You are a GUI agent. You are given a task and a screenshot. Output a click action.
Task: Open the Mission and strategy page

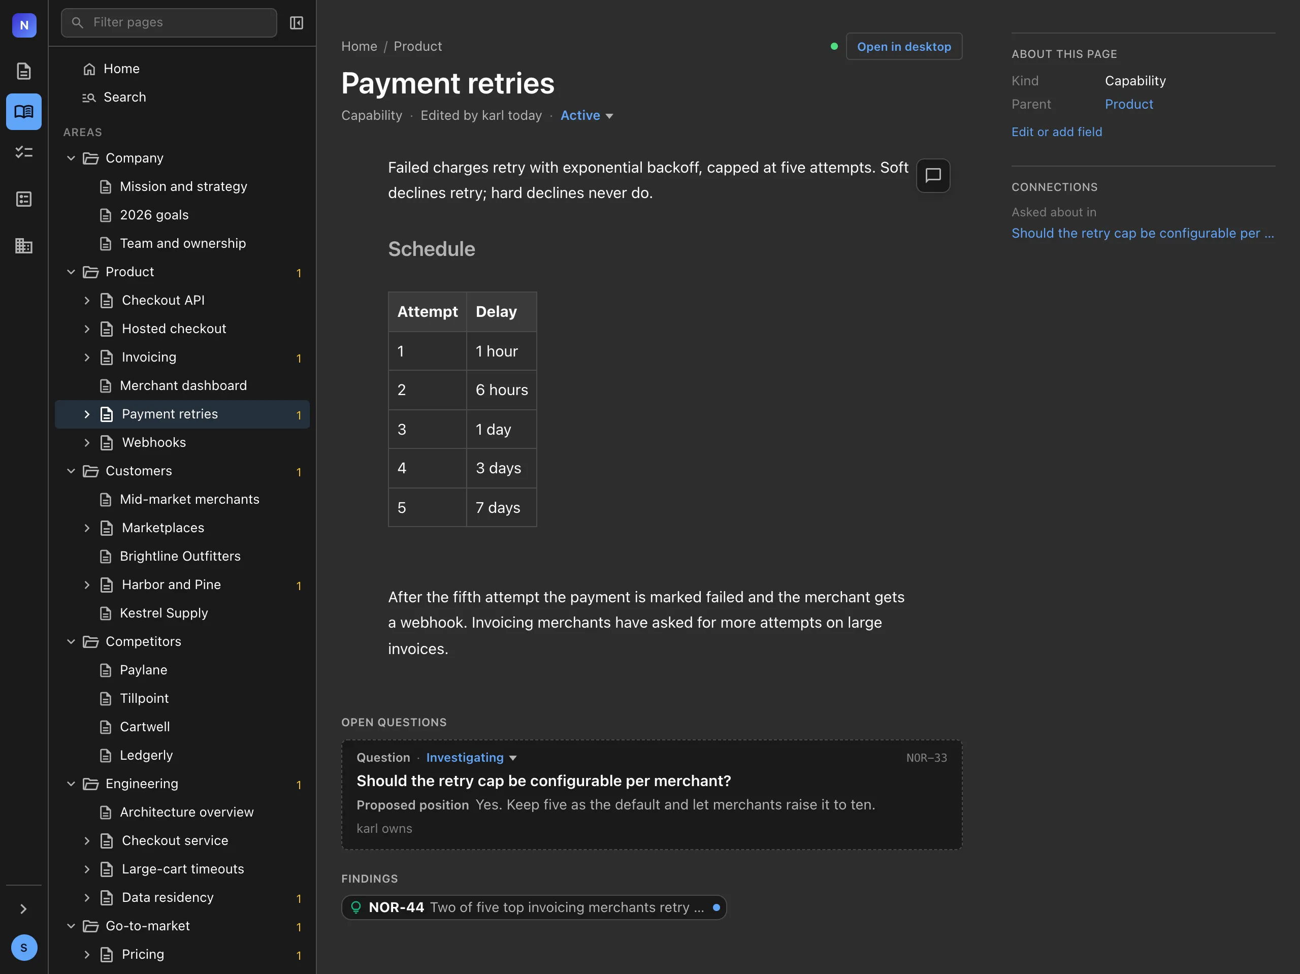coord(182,186)
